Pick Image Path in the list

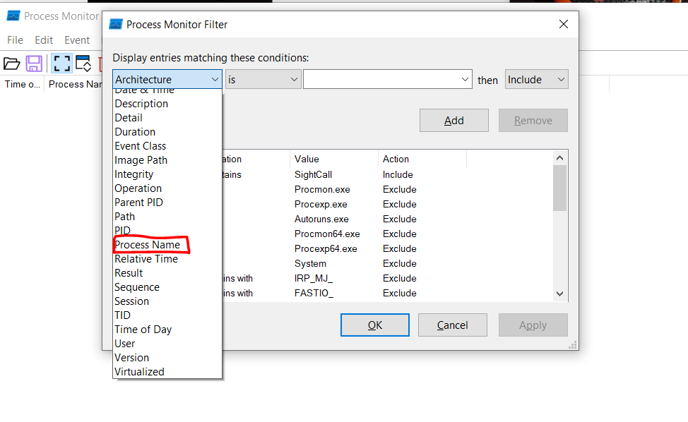tap(167, 160)
